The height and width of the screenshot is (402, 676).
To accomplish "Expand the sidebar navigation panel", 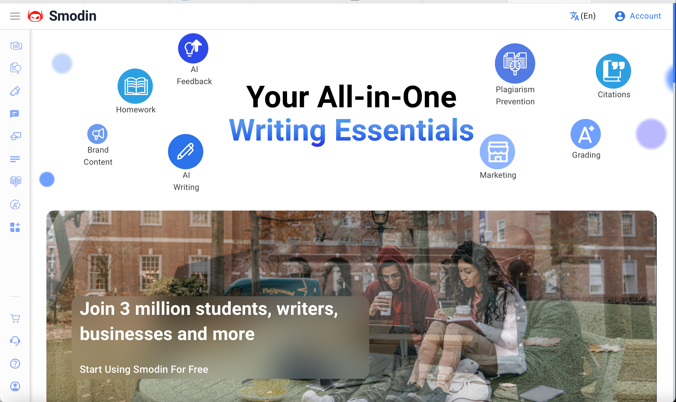I will [x=15, y=16].
